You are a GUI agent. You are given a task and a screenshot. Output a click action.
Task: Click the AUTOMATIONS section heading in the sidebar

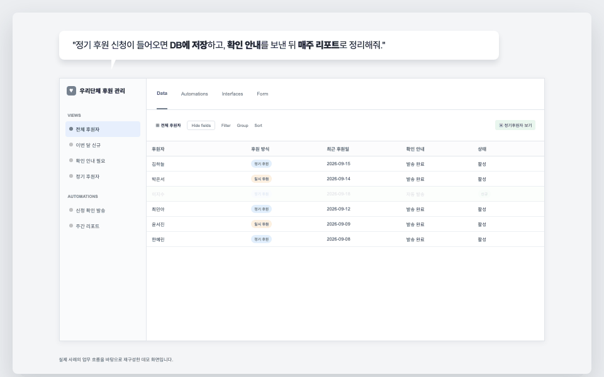tap(82, 197)
